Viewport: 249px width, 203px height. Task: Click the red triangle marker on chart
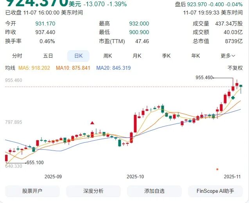(x=92, y=123)
